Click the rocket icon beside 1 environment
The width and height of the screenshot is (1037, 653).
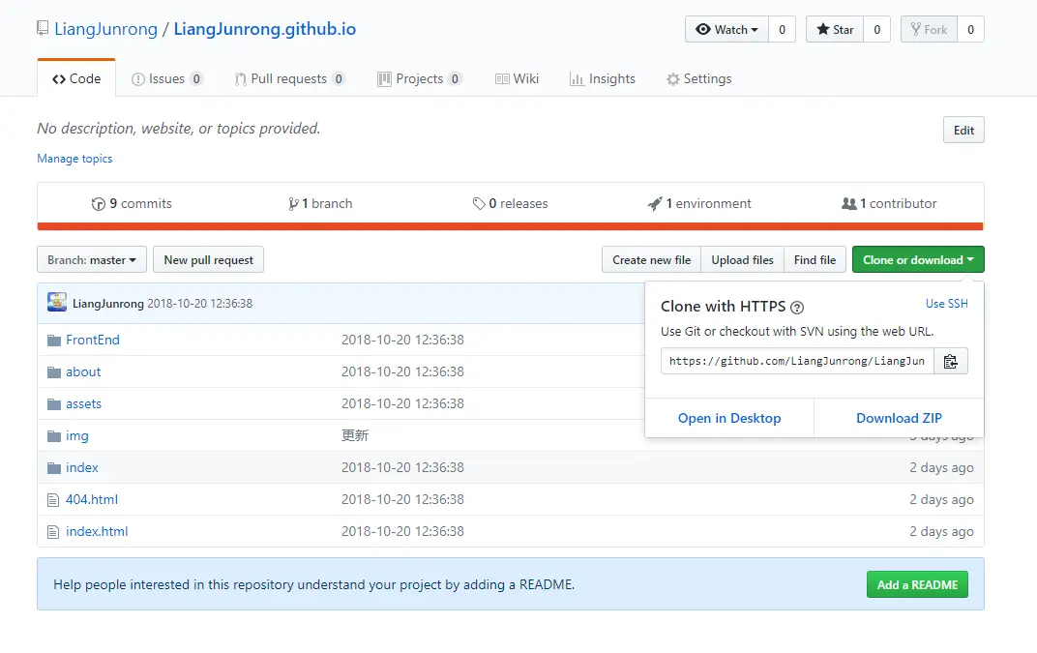655,204
